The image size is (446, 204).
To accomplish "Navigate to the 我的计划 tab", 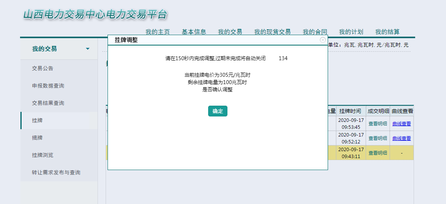I will (351, 32).
